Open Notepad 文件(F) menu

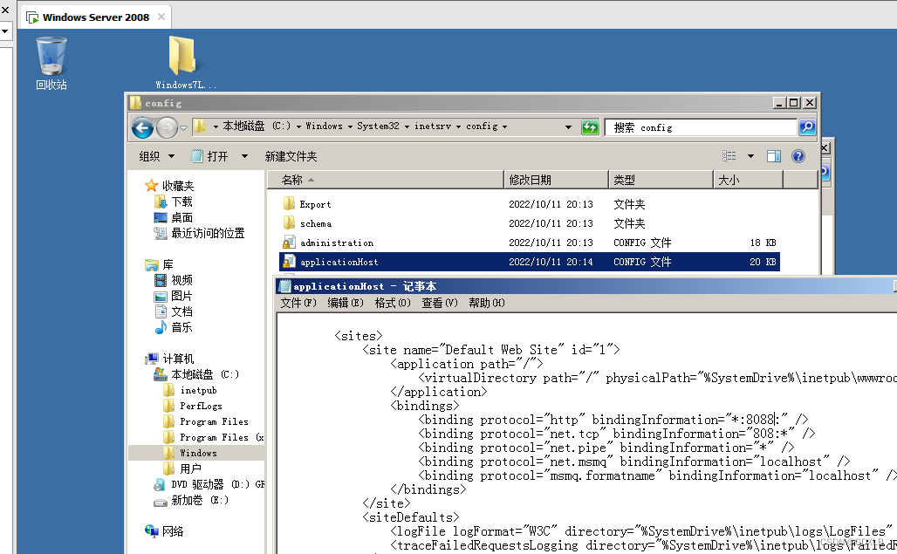(x=298, y=303)
